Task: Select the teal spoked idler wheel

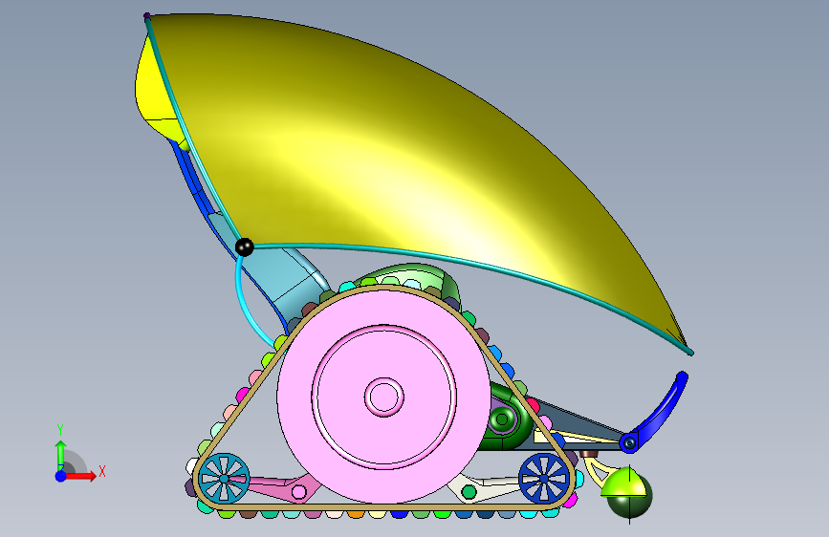Action: pos(224,479)
